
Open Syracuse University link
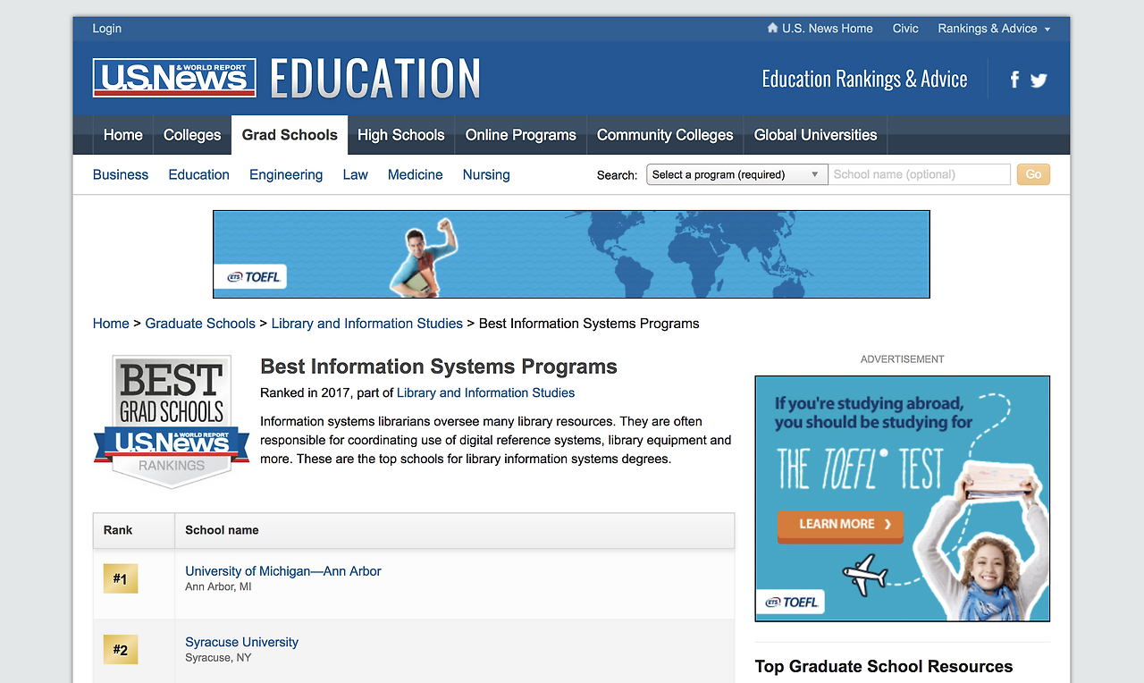pos(242,642)
